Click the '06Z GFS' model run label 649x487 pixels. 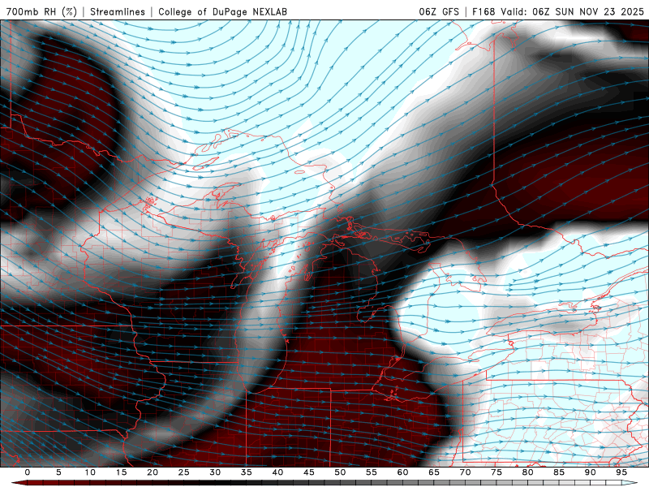point(439,11)
